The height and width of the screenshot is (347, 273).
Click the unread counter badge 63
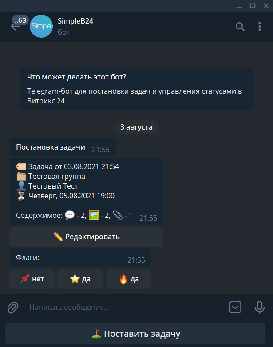click(x=20, y=20)
